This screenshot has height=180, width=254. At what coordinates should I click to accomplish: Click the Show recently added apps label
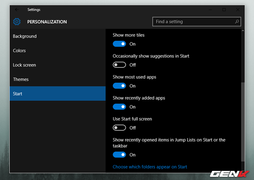pyautogui.click(x=139, y=98)
